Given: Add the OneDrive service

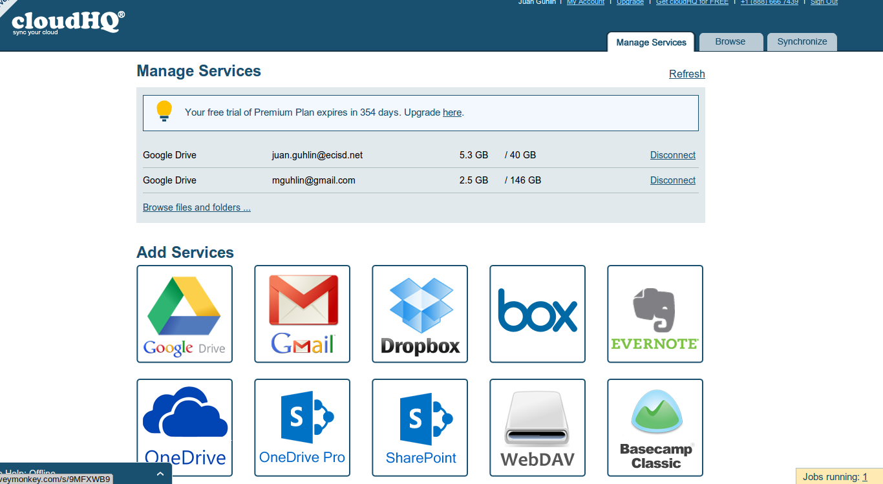Looking at the screenshot, I should 184,427.
